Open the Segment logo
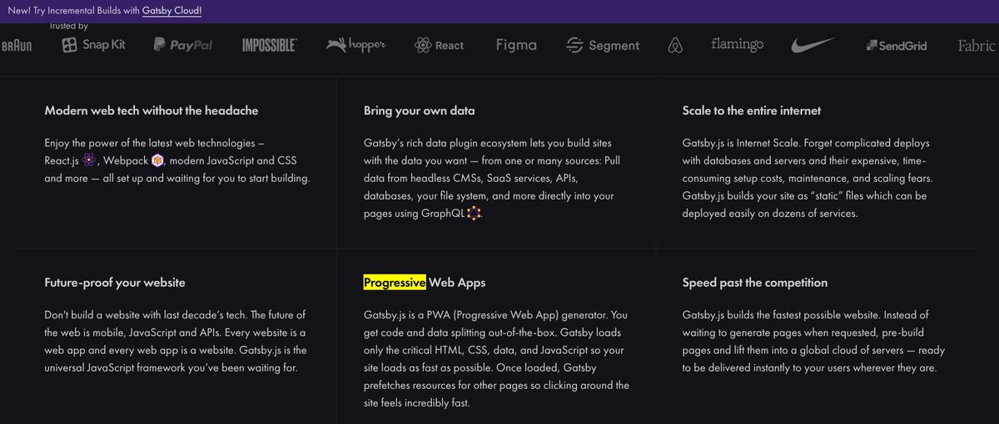 (x=603, y=46)
